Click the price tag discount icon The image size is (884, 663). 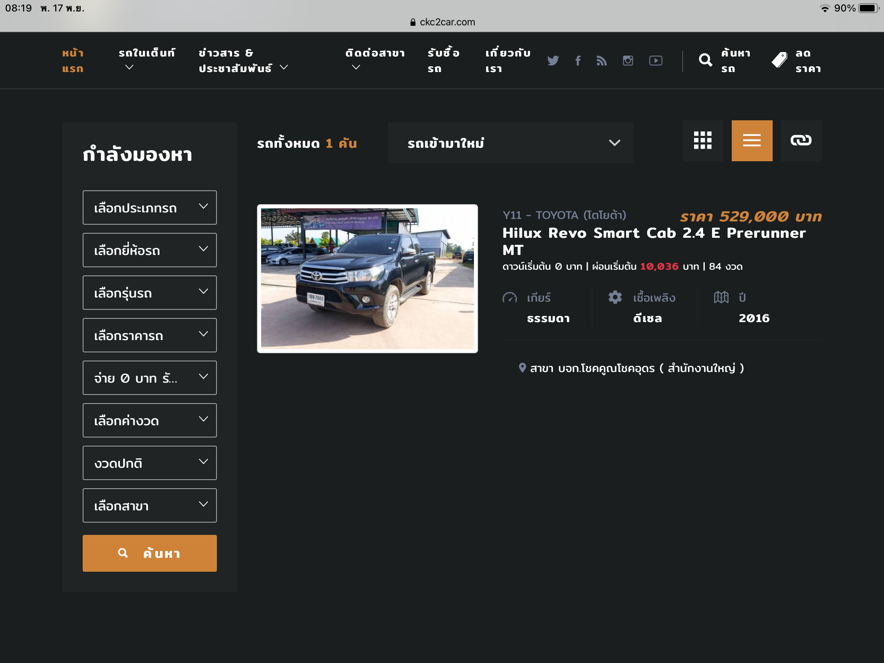tap(779, 61)
